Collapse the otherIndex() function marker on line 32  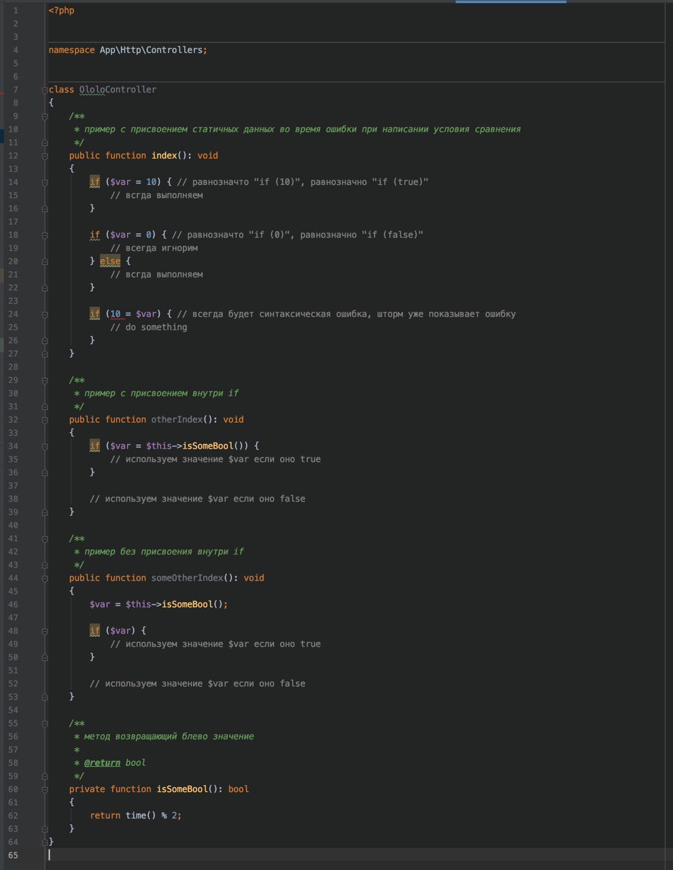[45, 420]
